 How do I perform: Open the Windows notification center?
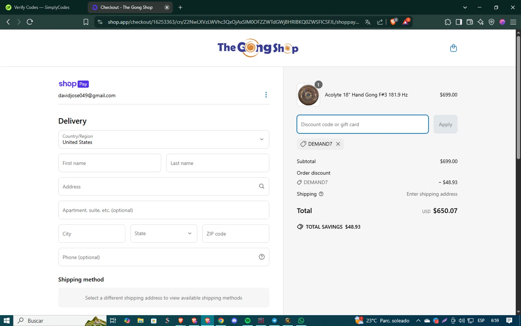coord(509,320)
